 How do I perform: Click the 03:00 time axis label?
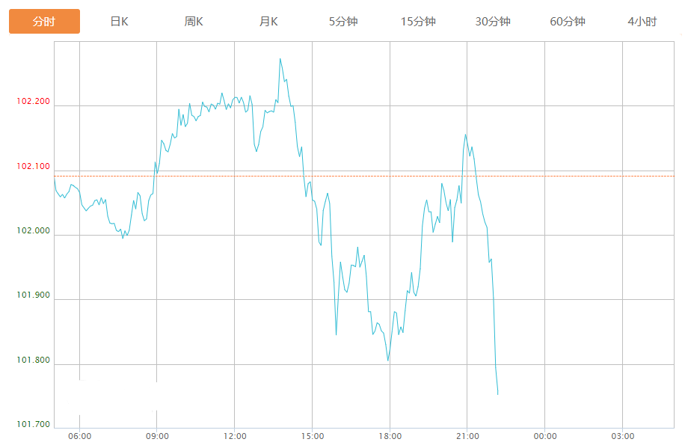pos(622,436)
